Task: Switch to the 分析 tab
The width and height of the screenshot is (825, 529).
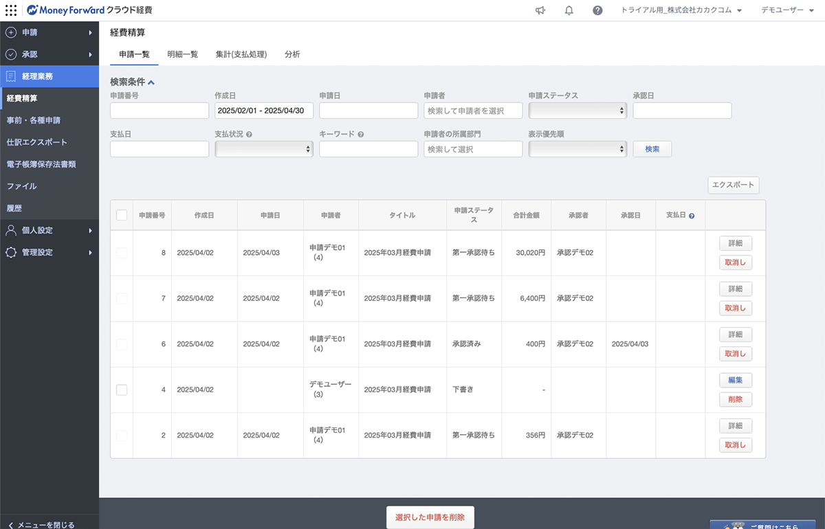Action: (292, 54)
